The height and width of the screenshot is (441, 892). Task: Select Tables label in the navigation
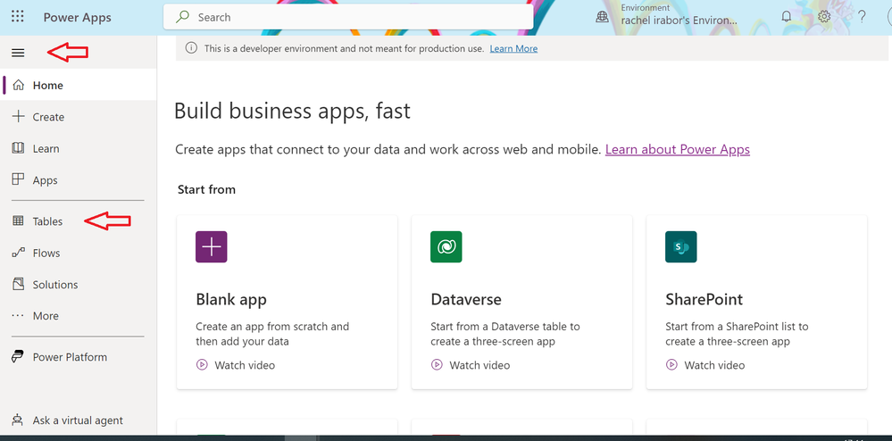[48, 221]
